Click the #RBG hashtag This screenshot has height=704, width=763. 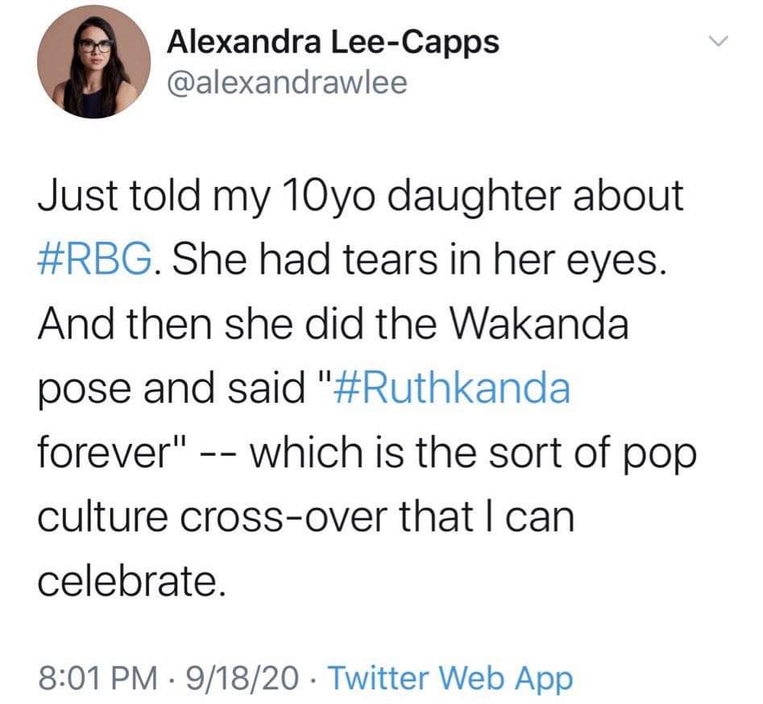pyautogui.click(x=94, y=259)
